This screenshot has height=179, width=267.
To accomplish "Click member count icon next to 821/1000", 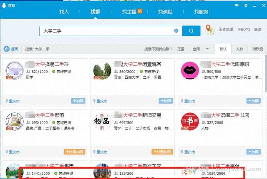I will 28,72.
